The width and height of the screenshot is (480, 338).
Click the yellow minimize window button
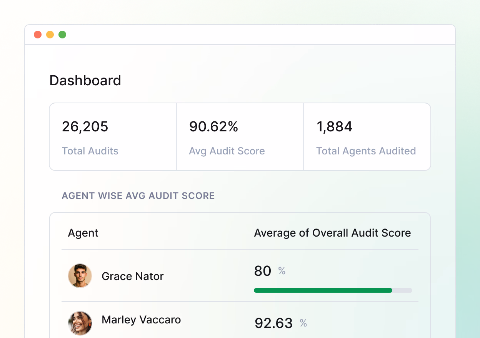[x=50, y=35]
